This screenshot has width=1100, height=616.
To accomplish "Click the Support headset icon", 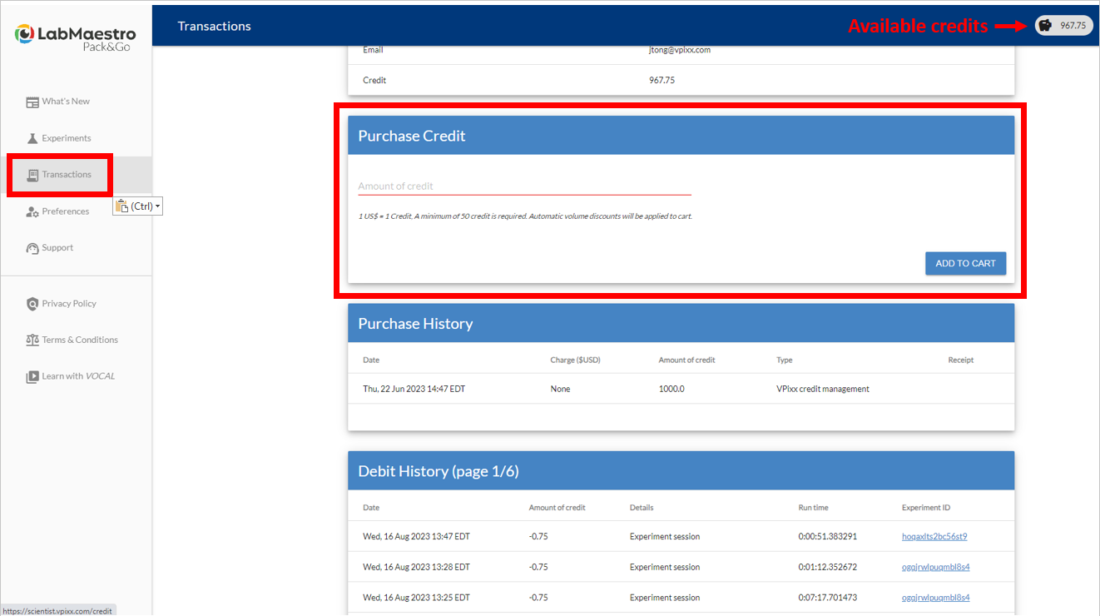I will click(x=32, y=248).
